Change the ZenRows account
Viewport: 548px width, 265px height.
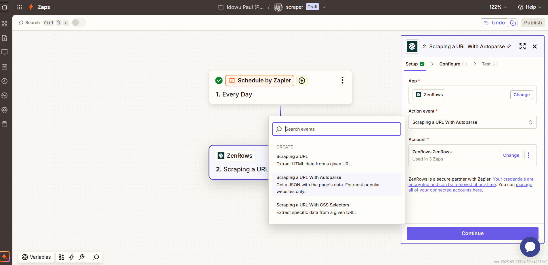pyautogui.click(x=511, y=155)
